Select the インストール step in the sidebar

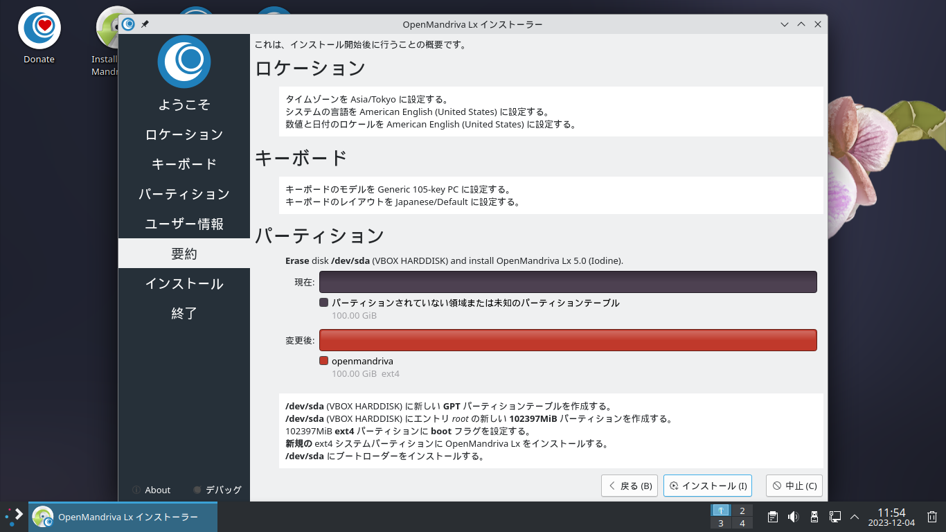pyautogui.click(x=184, y=283)
